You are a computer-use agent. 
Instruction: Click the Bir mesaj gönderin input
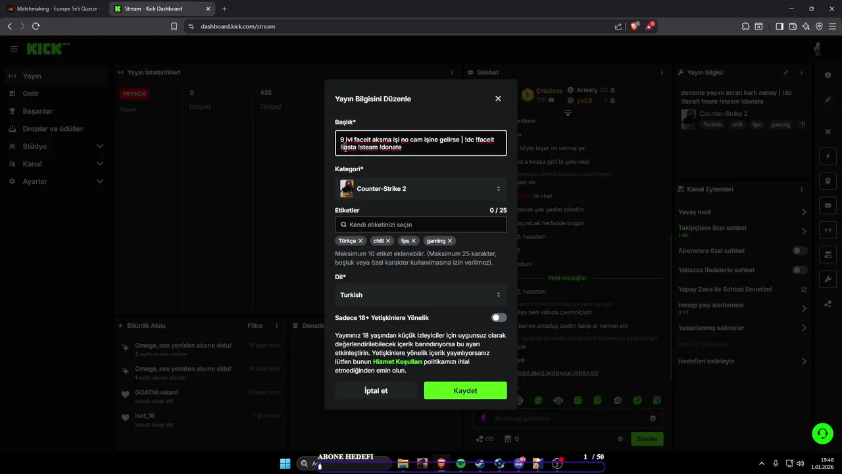pos(568,418)
